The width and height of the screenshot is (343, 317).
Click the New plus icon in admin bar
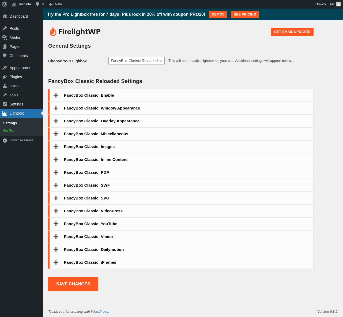point(51,4)
